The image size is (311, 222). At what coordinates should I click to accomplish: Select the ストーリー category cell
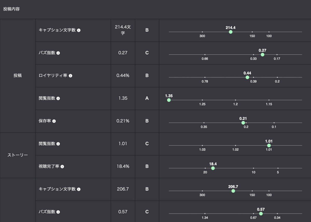click(17, 155)
